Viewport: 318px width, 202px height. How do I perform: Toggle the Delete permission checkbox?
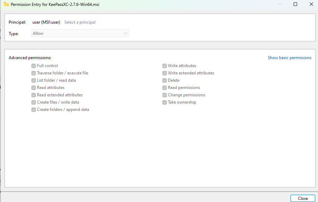pyautogui.click(x=164, y=80)
